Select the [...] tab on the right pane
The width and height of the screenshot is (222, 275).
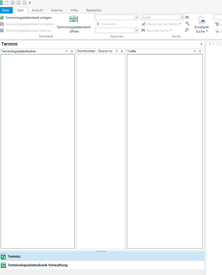tap(211, 43)
